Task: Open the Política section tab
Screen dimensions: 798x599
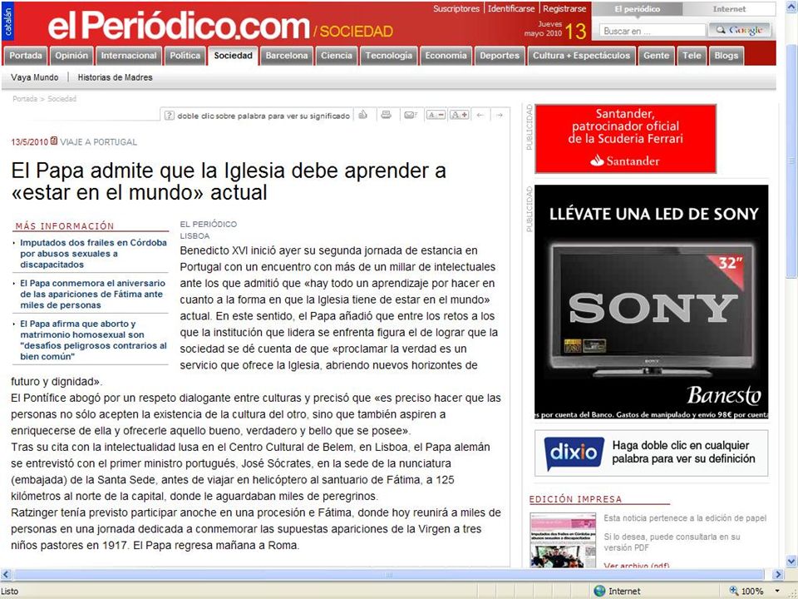Action: tap(185, 56)
